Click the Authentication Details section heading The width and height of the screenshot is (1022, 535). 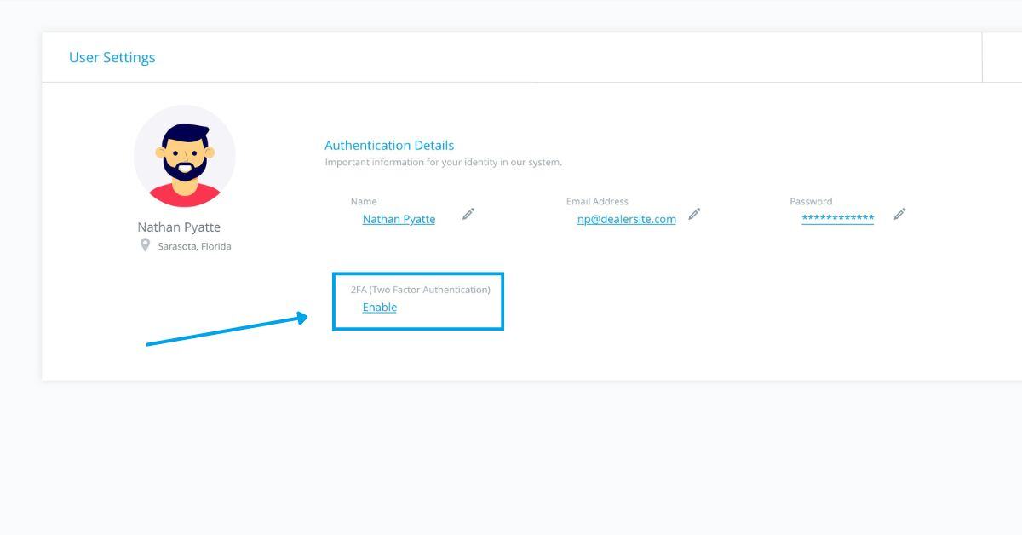tap(388, 145)
